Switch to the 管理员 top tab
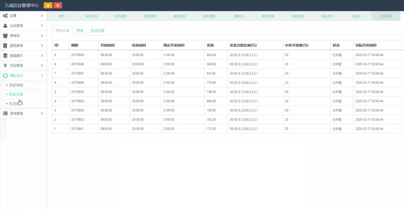Viewport: 404px width, 209px height. (x=238, y=16)
